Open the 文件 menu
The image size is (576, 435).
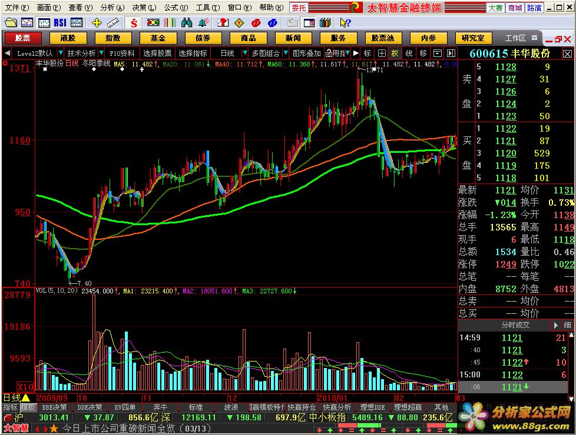[17, 7]
